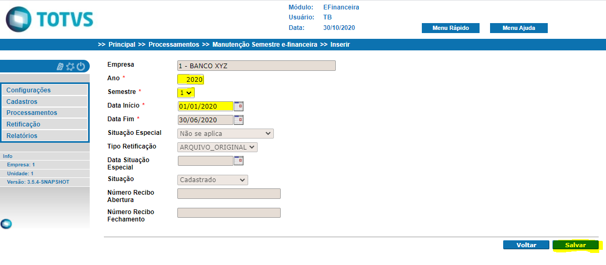Viewport: 606px width, 265px height.
Task: Click the Info heading in sidebar
Action: click(x=8, y=156)
